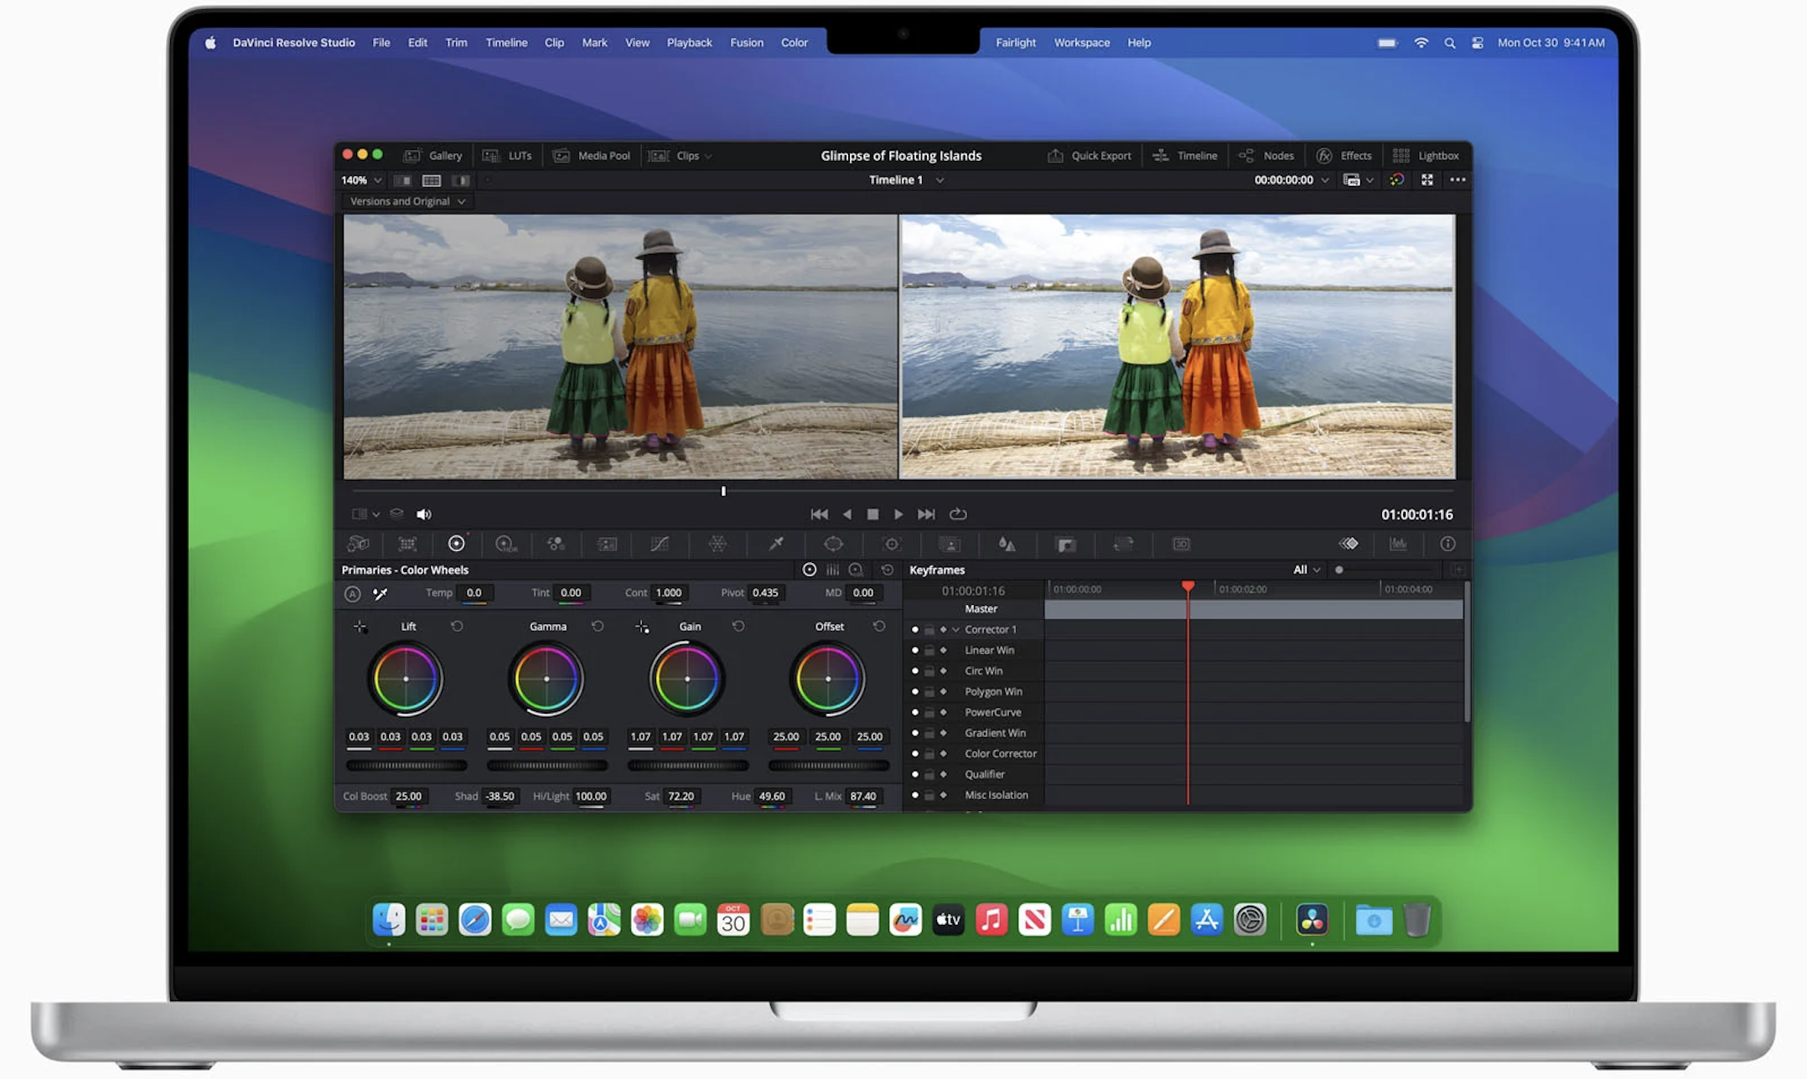Open the 3D stereoscopic palette

(x=1181, y=544)
